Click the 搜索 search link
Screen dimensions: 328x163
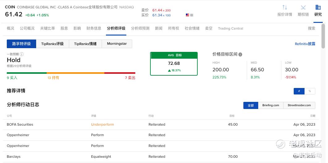pyautogui.click(x=311, y=28)
